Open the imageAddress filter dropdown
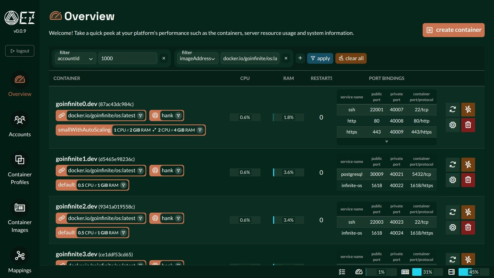The width and height of the screenshot is (494, 278). point(197,59)
